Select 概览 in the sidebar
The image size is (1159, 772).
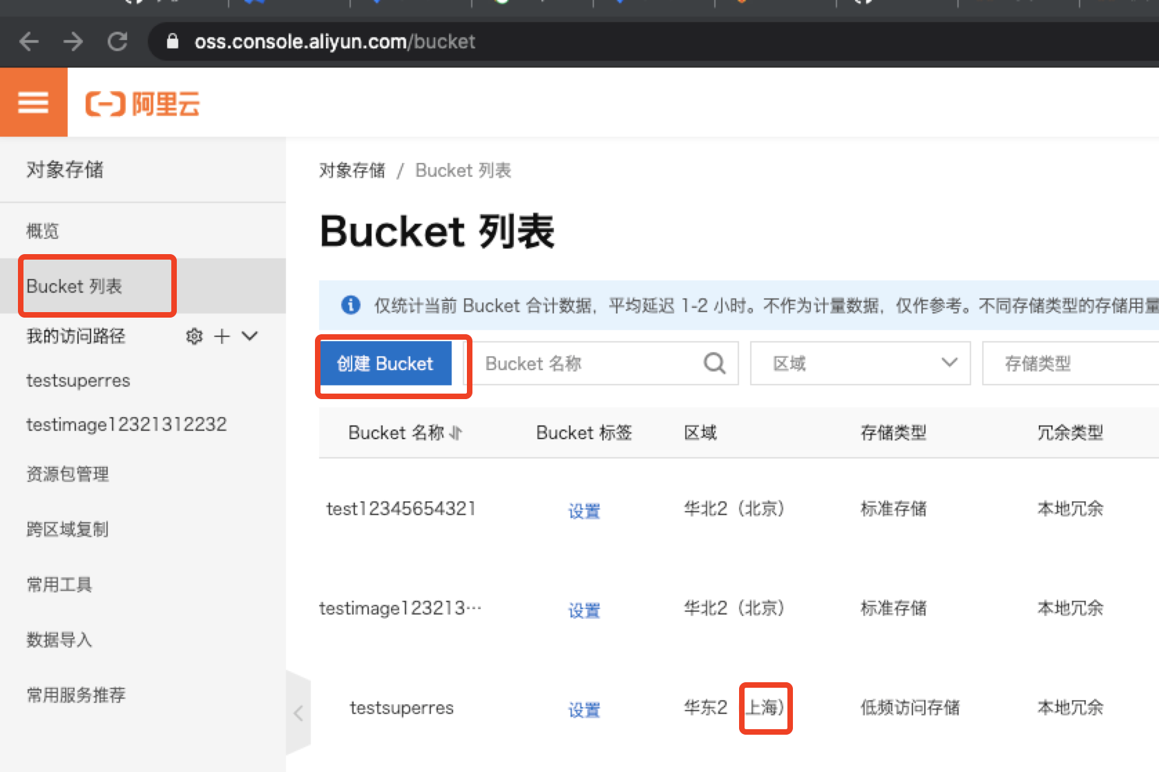(43, 231)
